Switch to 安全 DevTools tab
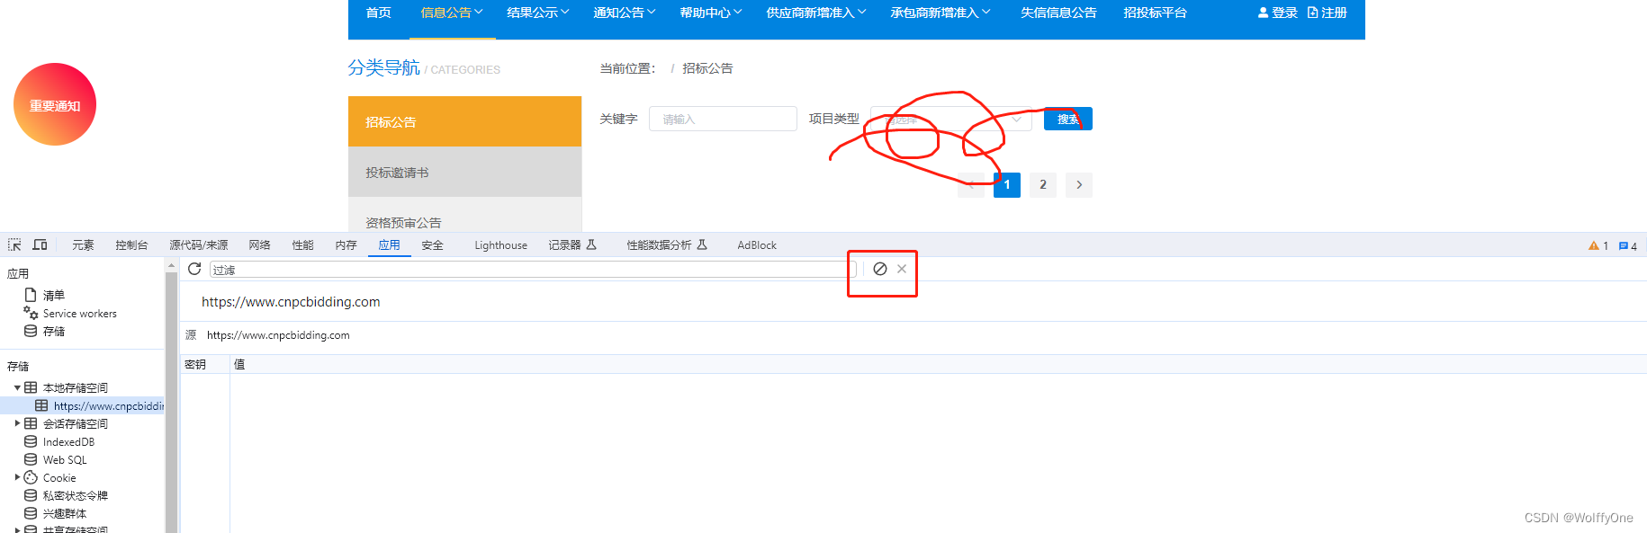 (433, 245)
